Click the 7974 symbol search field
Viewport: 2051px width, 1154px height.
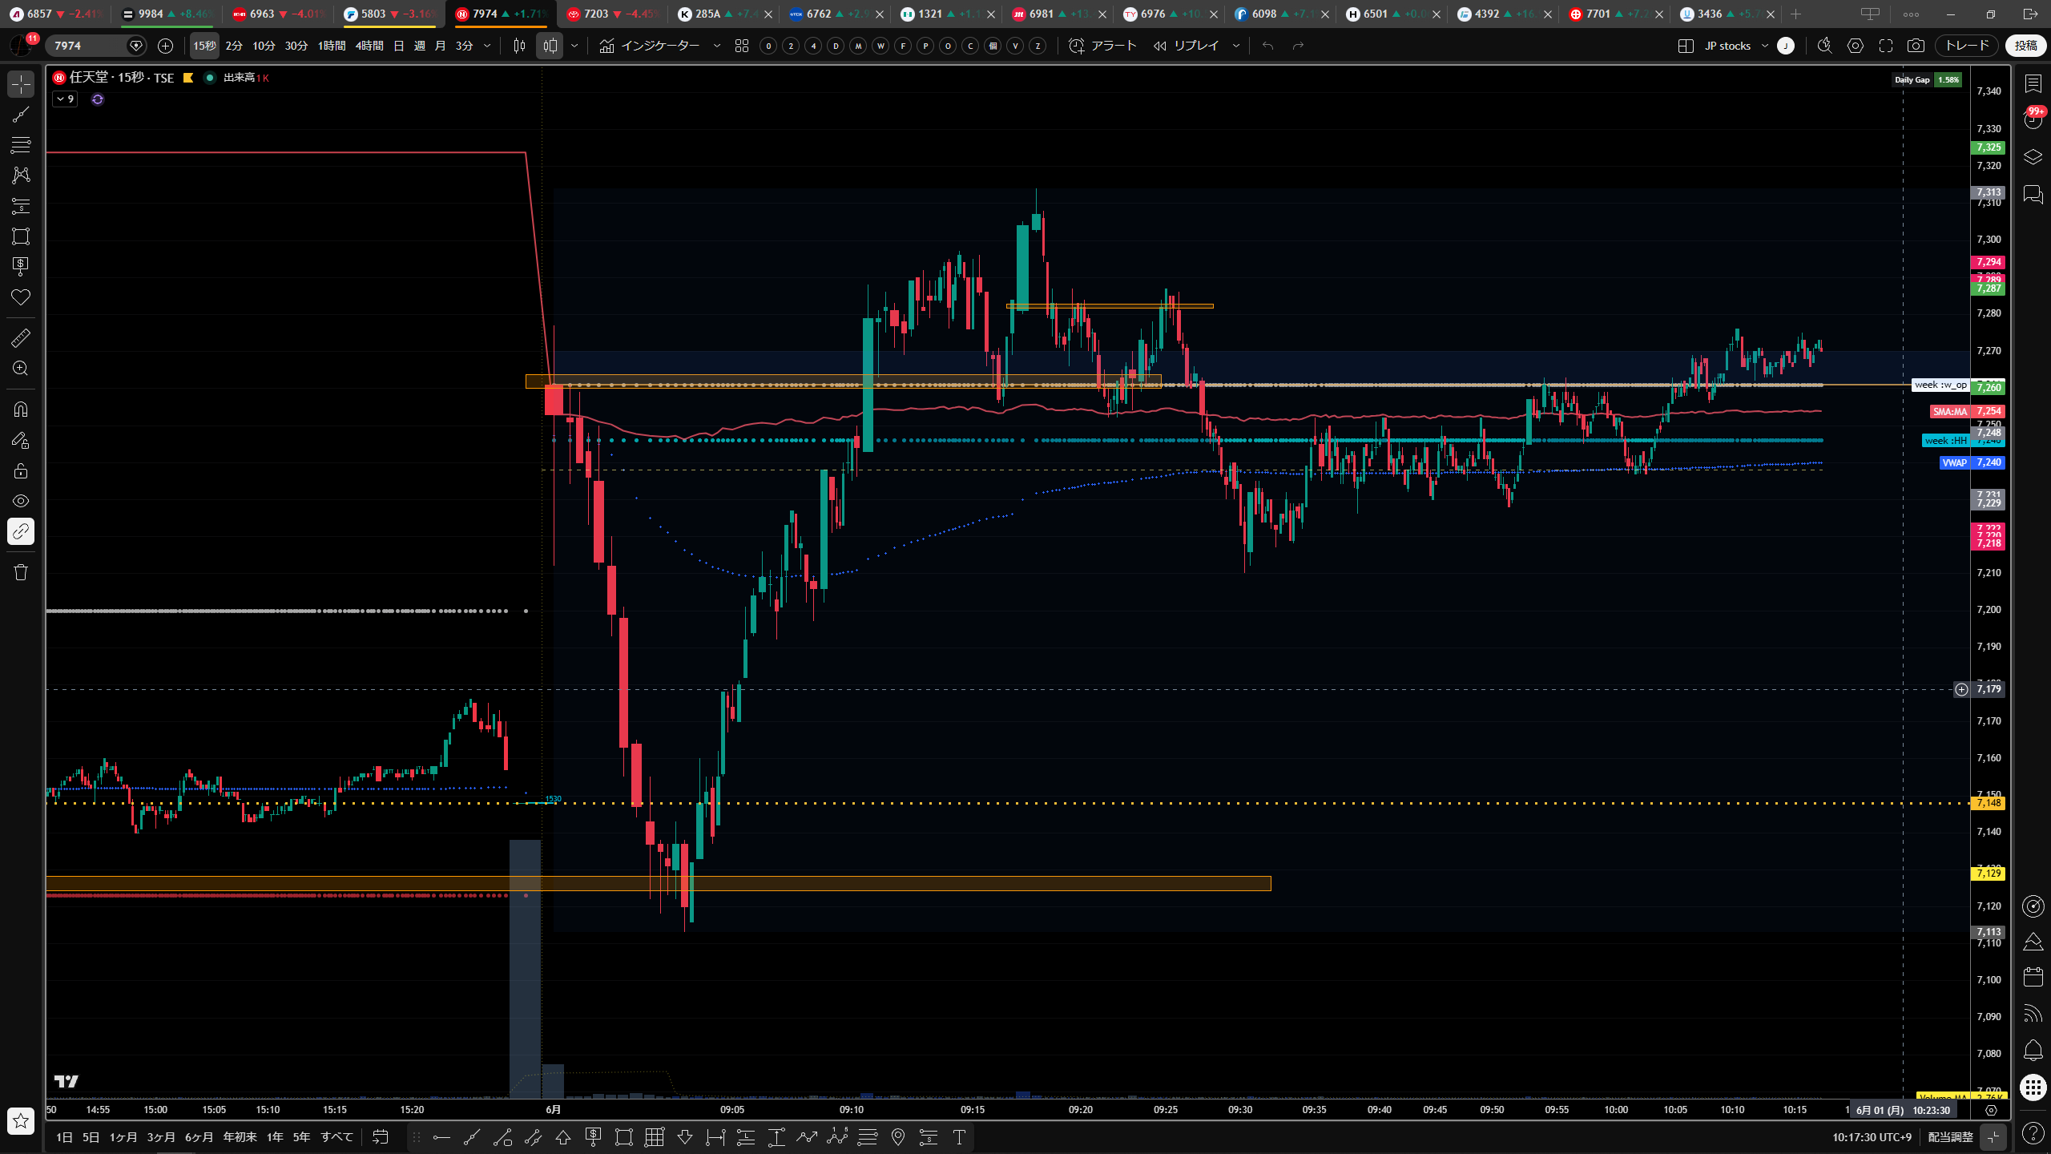[90, 46]
